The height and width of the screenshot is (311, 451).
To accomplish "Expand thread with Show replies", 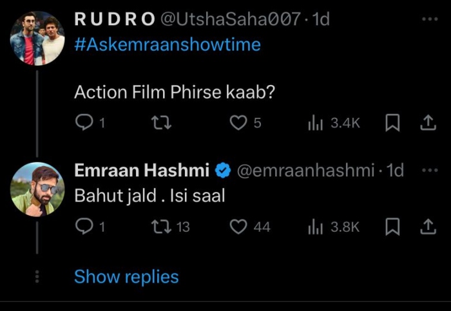I will click(126, 277).
